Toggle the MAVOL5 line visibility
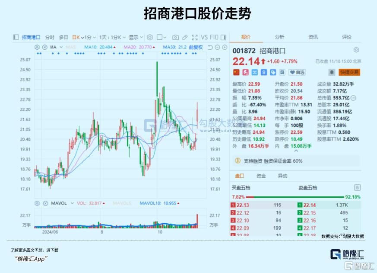 pyautogui.click(x=122, y=203)
